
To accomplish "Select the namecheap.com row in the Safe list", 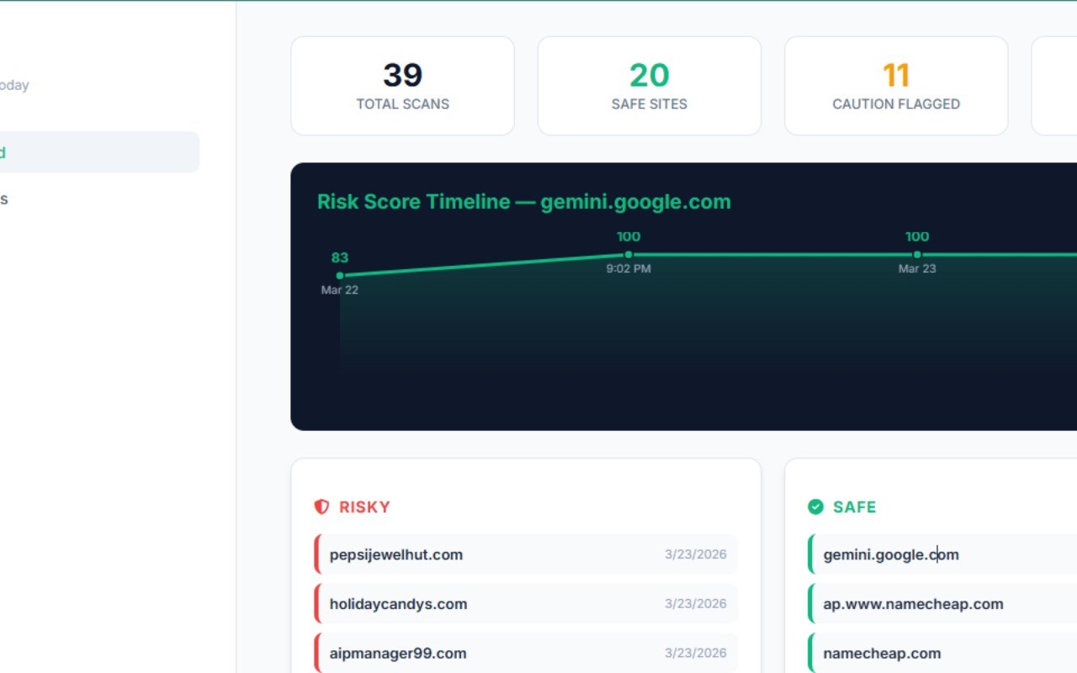I will (942, 654).
